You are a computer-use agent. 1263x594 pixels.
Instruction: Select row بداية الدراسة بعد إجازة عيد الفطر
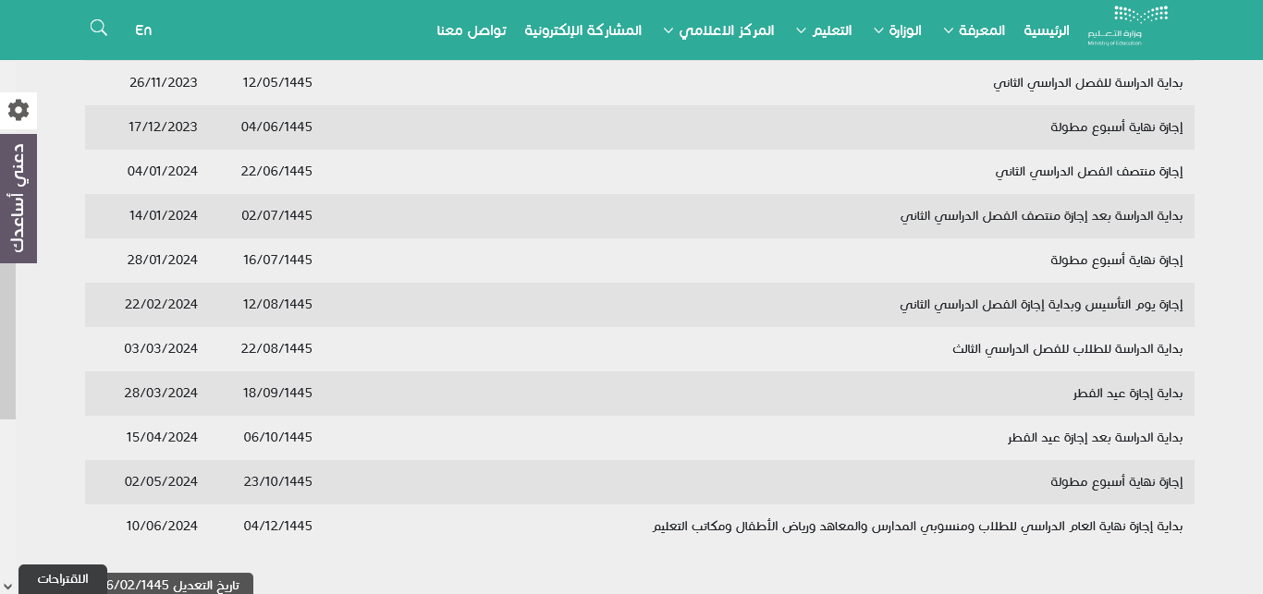coord(640,438)
